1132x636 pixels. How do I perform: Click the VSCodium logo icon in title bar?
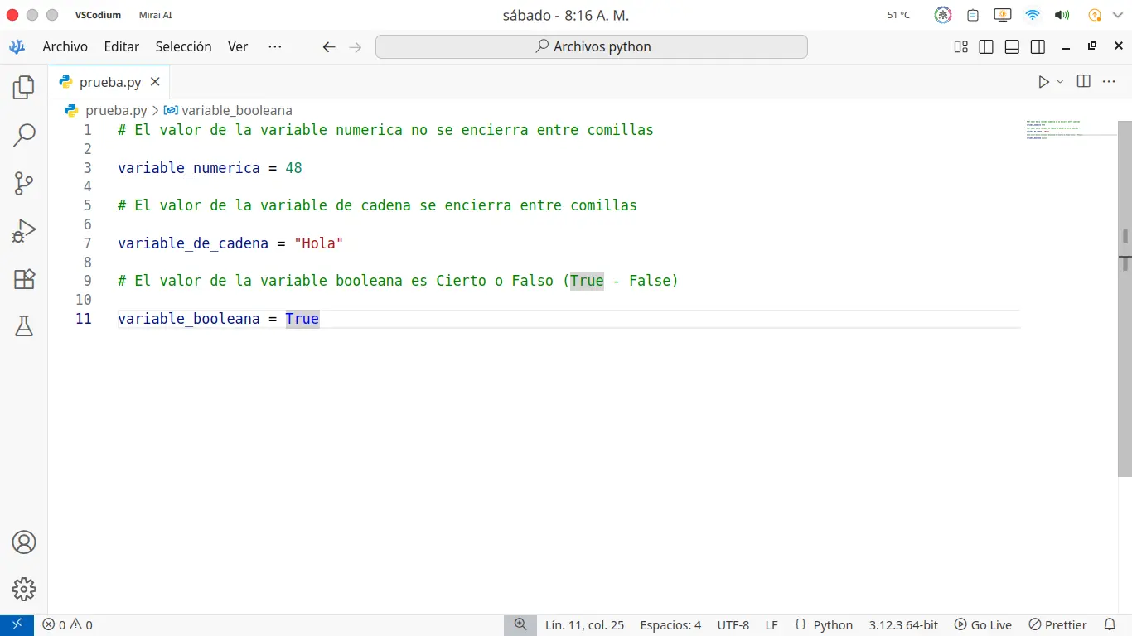pos(17,47)
